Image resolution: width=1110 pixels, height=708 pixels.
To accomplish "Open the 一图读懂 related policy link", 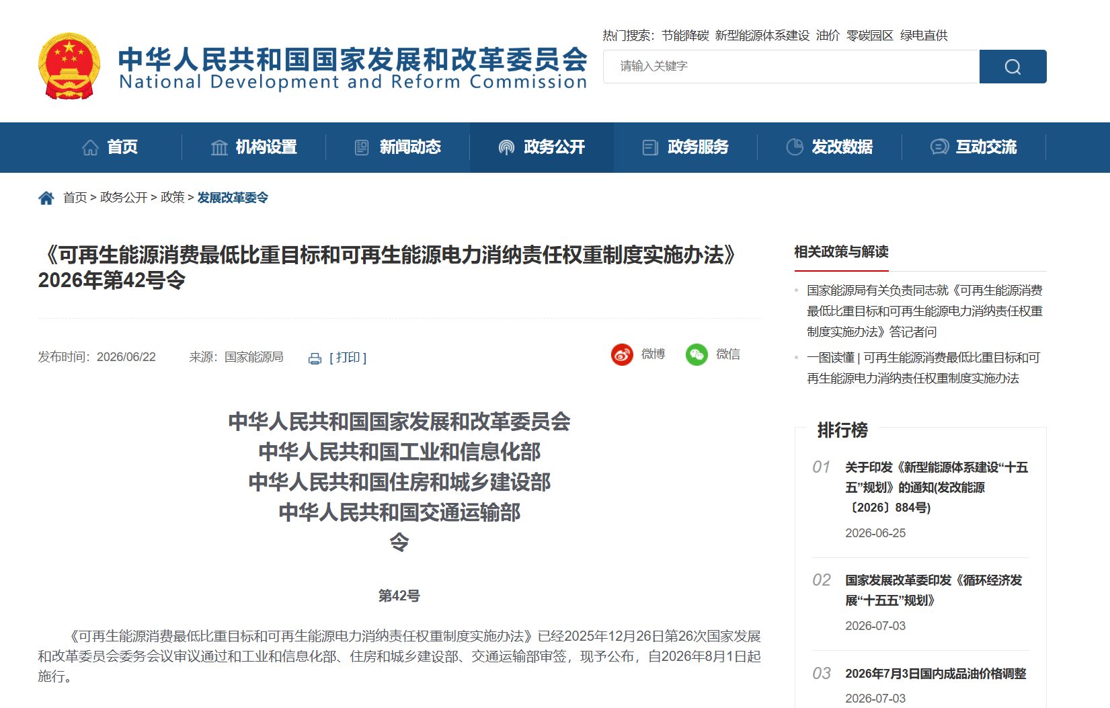I will 923,368.
